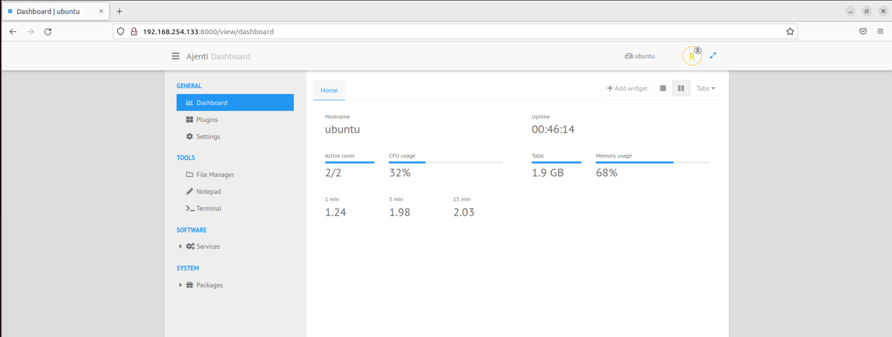Switch to the Home tab
Viewport: 892px width, 337px height.
[329, 90]
